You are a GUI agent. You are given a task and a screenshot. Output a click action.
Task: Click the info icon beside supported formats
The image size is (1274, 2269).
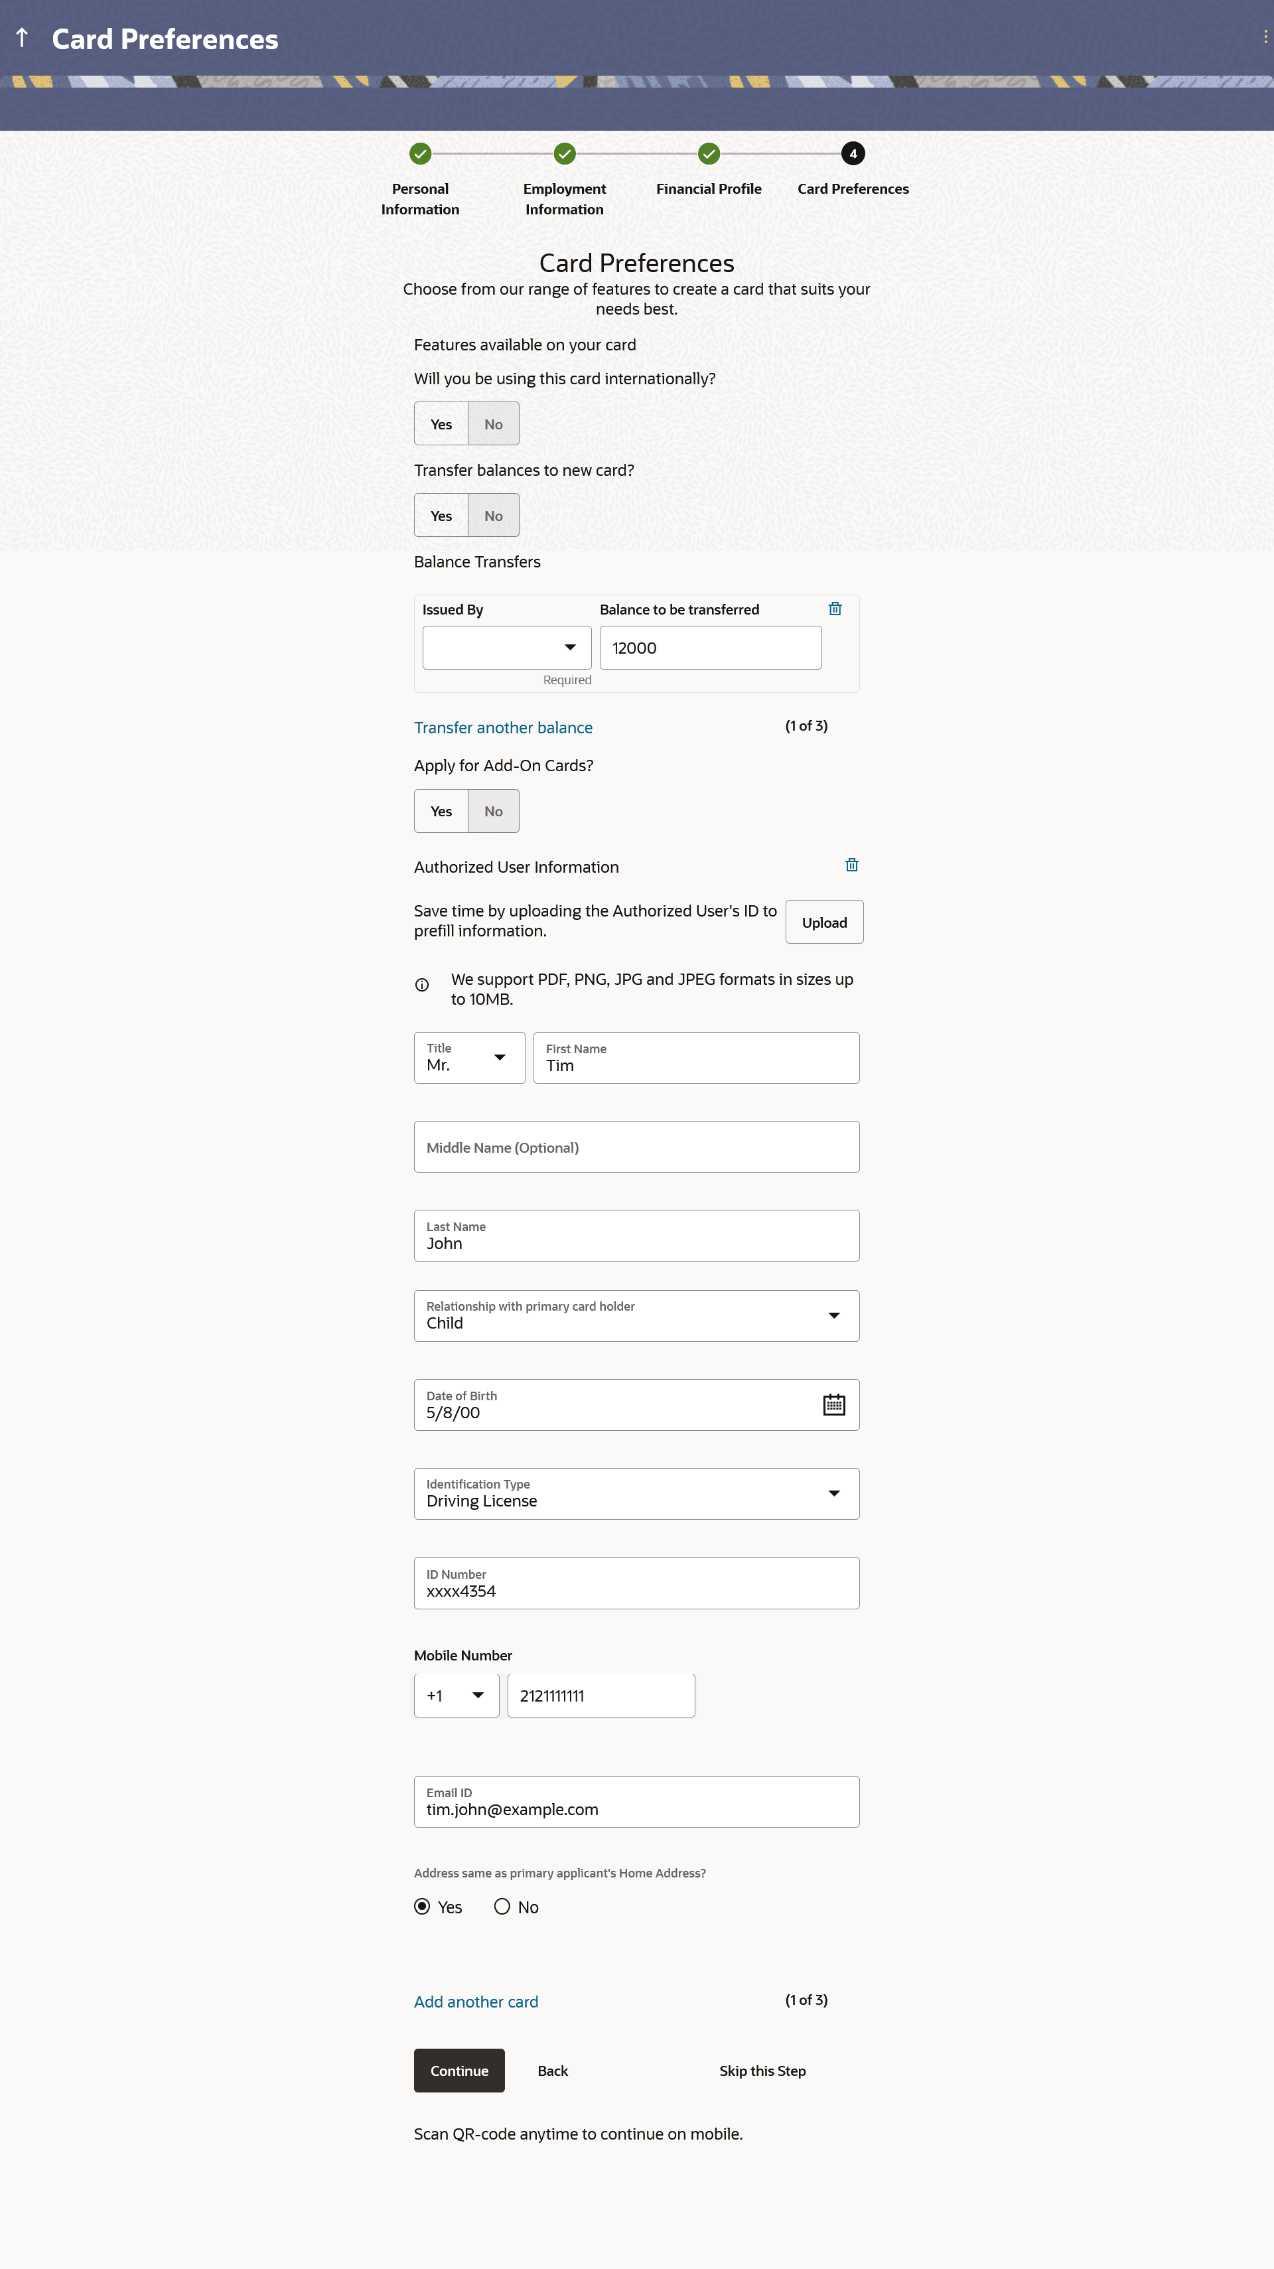422,985
